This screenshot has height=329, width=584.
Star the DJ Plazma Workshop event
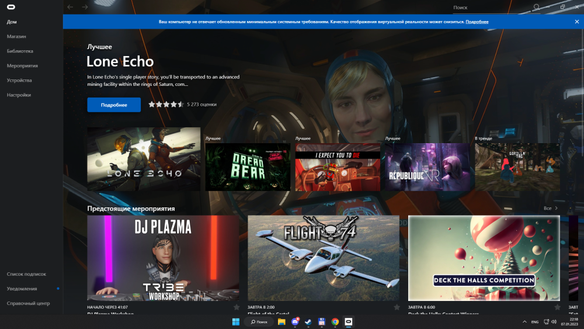pyautogui.click(x=237, y=307)
